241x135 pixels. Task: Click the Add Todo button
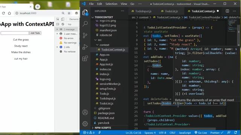coord(35,33)
